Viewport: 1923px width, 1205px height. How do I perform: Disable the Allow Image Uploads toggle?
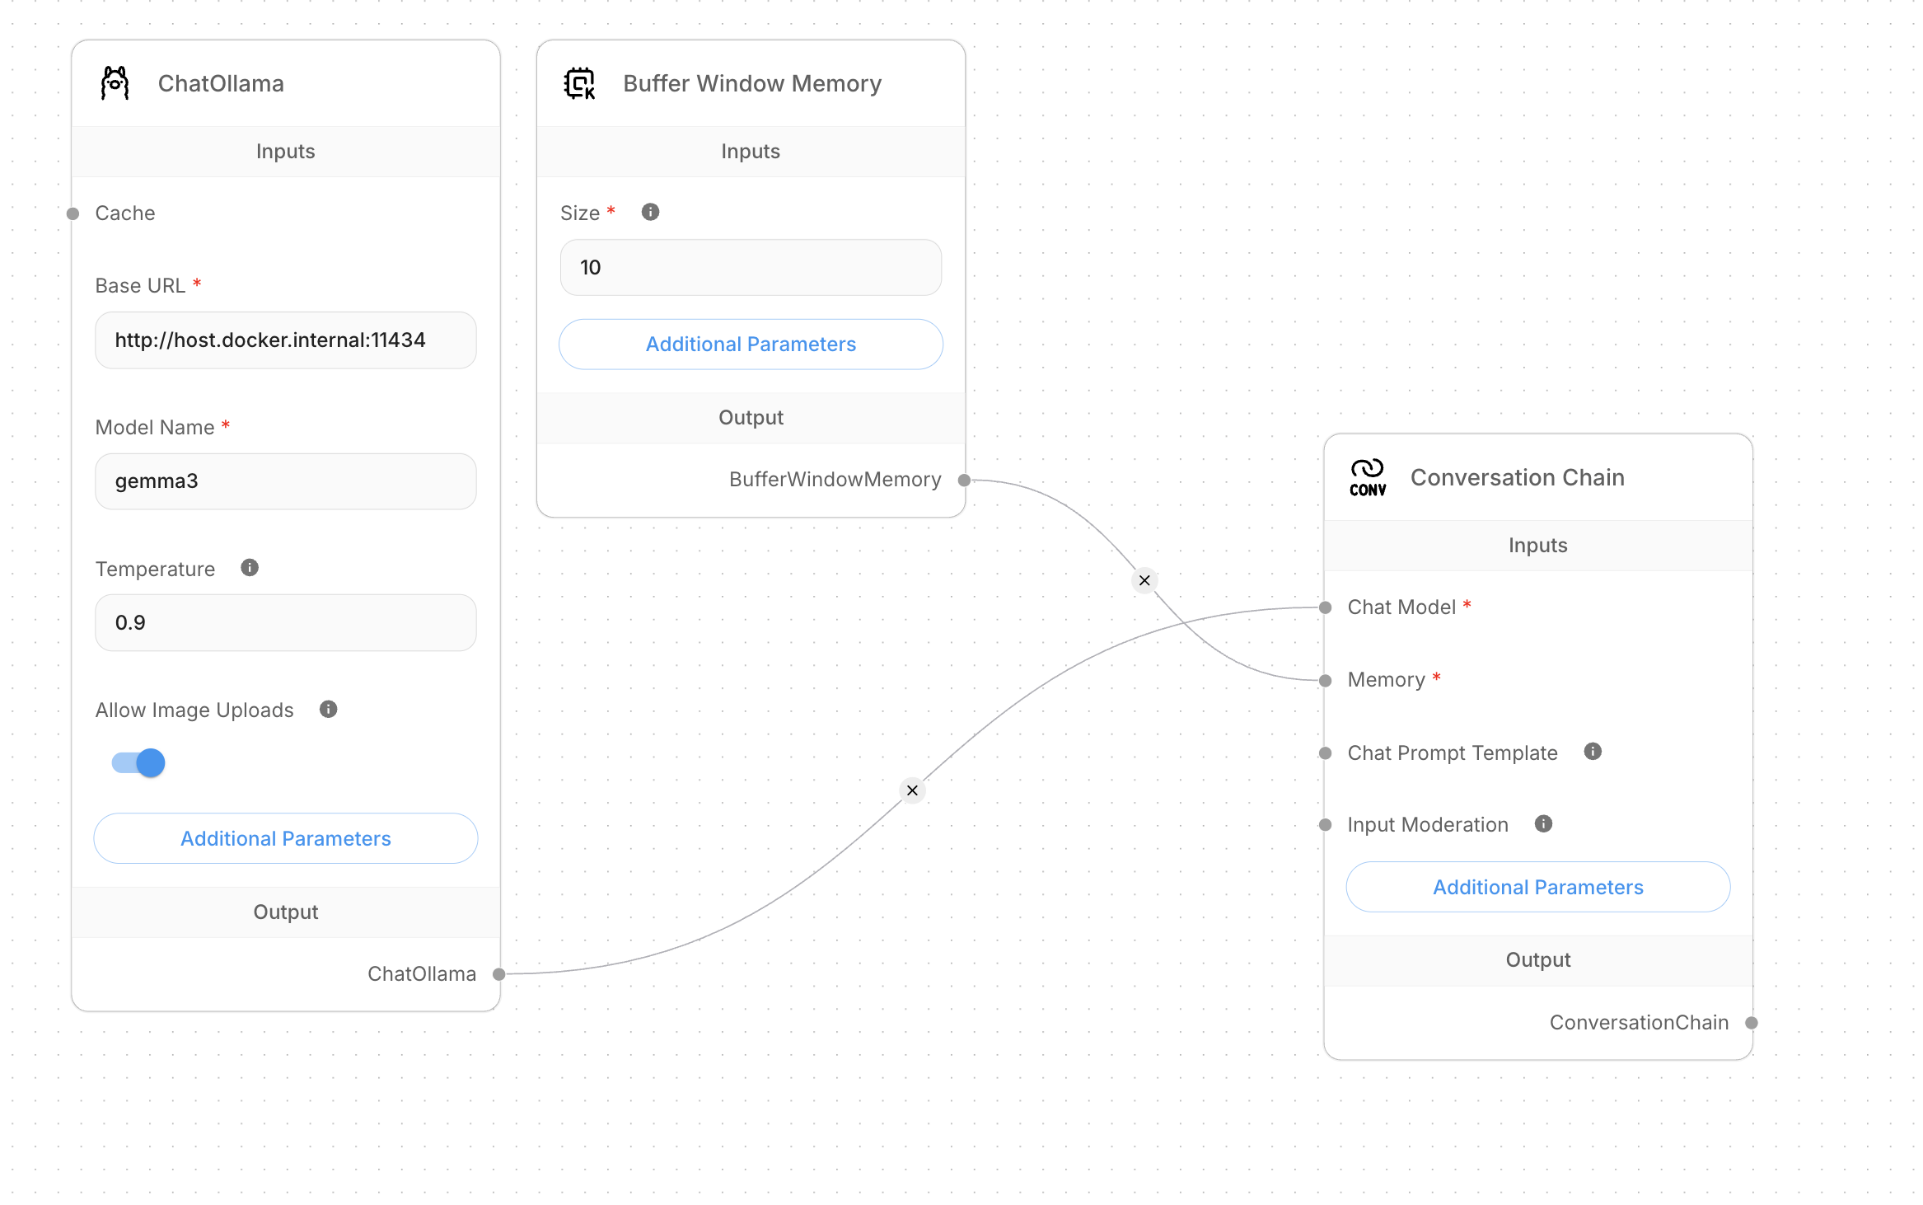point(138,762)
